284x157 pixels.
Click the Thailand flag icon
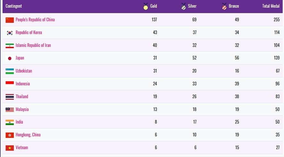10,97
